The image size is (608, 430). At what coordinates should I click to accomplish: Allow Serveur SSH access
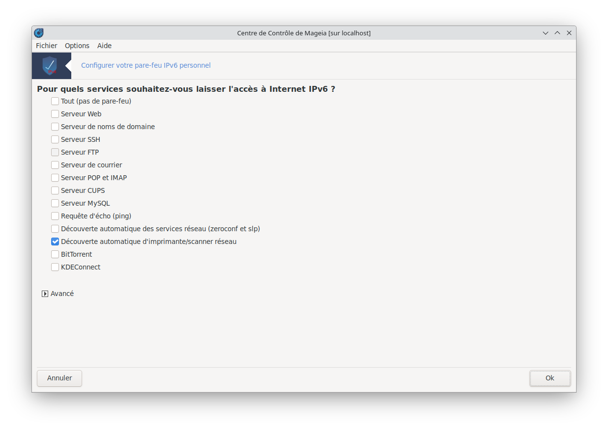coord(55,139)
